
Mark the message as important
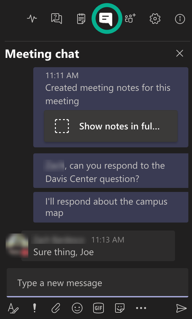(34, 308)
